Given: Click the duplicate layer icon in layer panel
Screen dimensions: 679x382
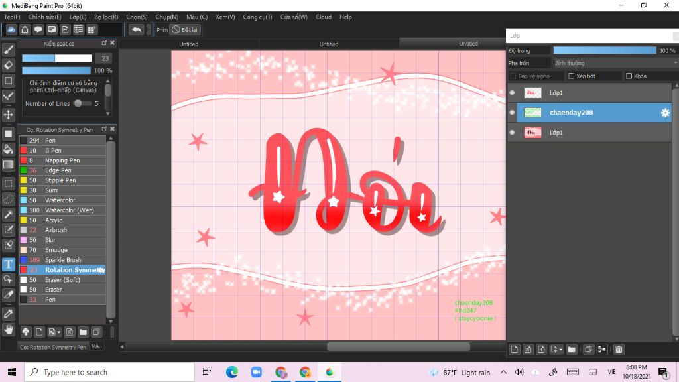Looking at the screenshot, I should [x=588, y=349].
